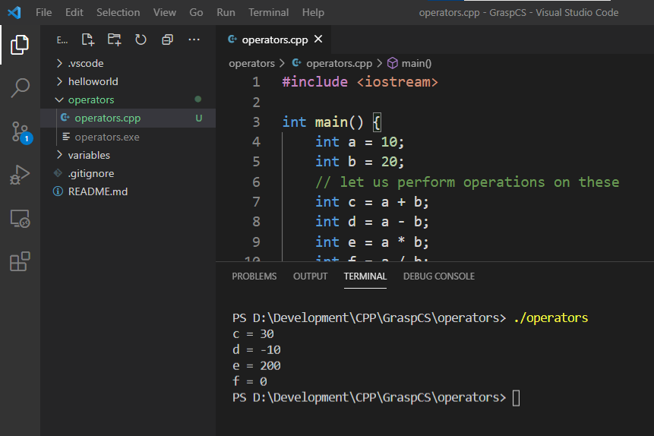Viewport: 654px width, 436px height.
Task: Click the operators.cpp breadcrumb item
Action: click(x=339, y=63)
